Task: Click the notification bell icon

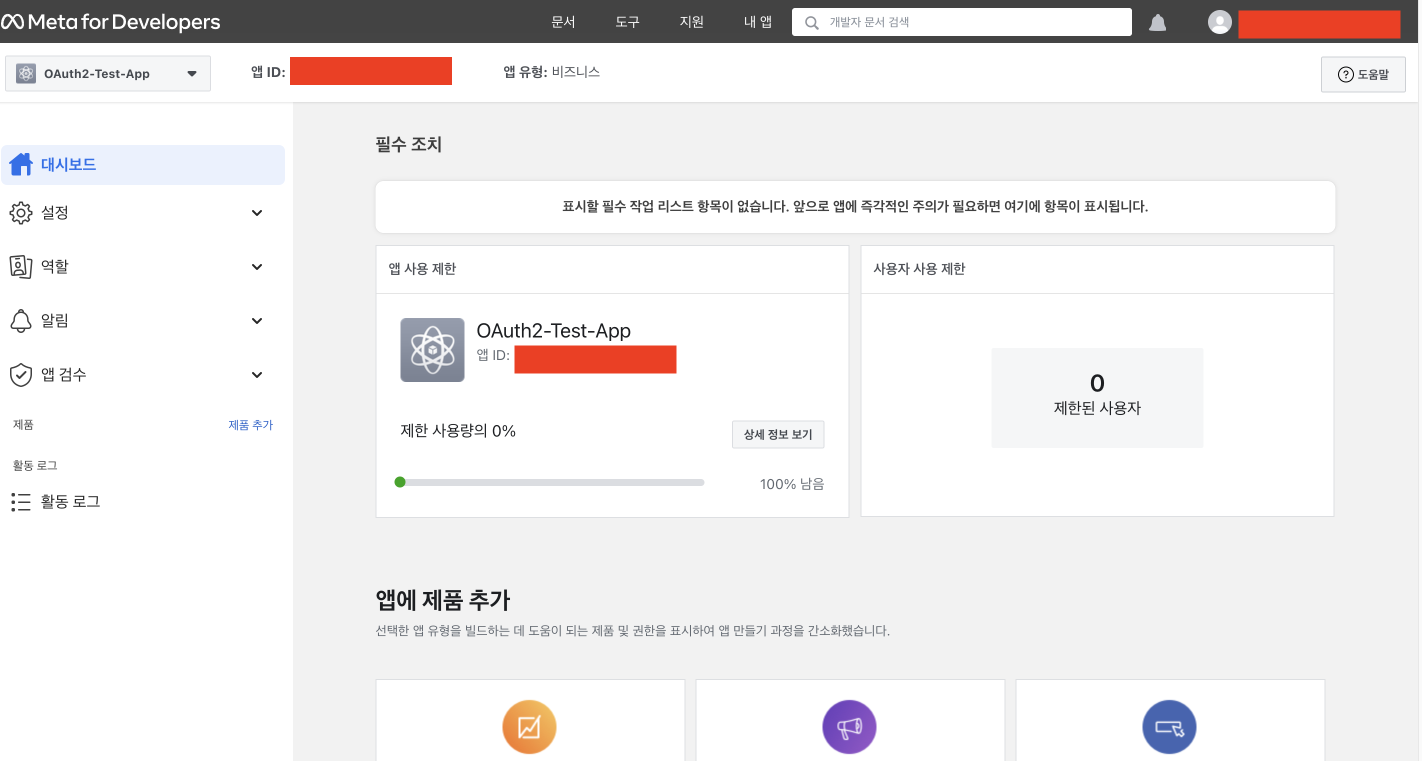Action: (x=1157, y=22)
